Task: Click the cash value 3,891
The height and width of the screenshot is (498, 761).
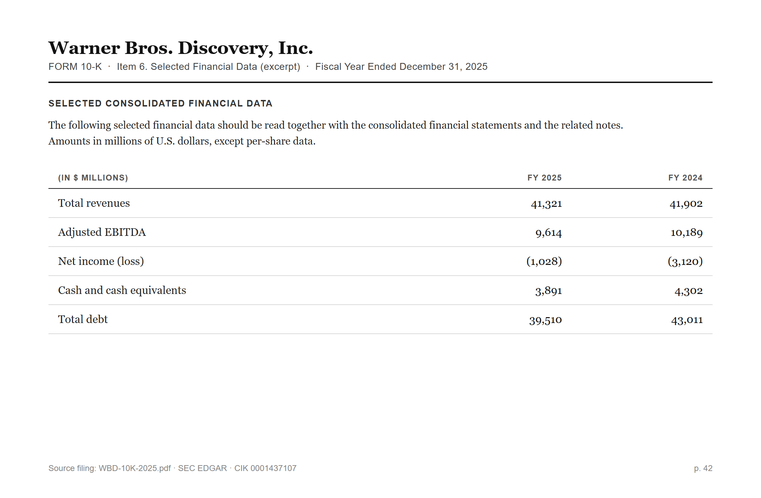Action: [x=549, y=291]
